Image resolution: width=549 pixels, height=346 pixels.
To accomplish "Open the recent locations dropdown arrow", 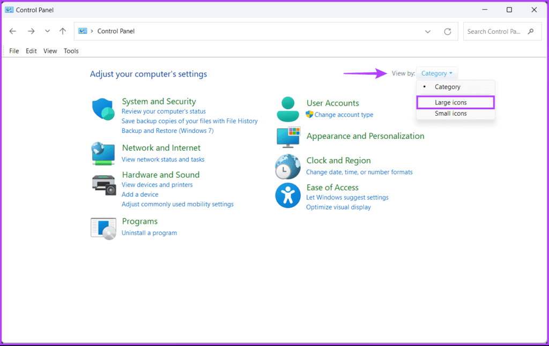I will 47,31.
